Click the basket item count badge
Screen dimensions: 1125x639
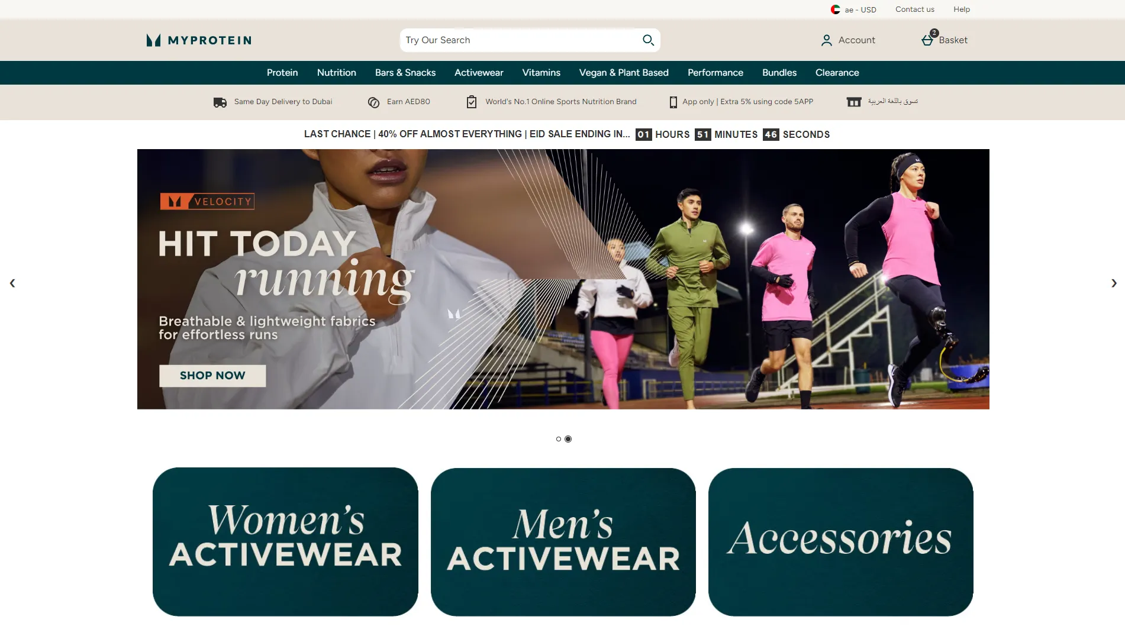coord(934,33)
